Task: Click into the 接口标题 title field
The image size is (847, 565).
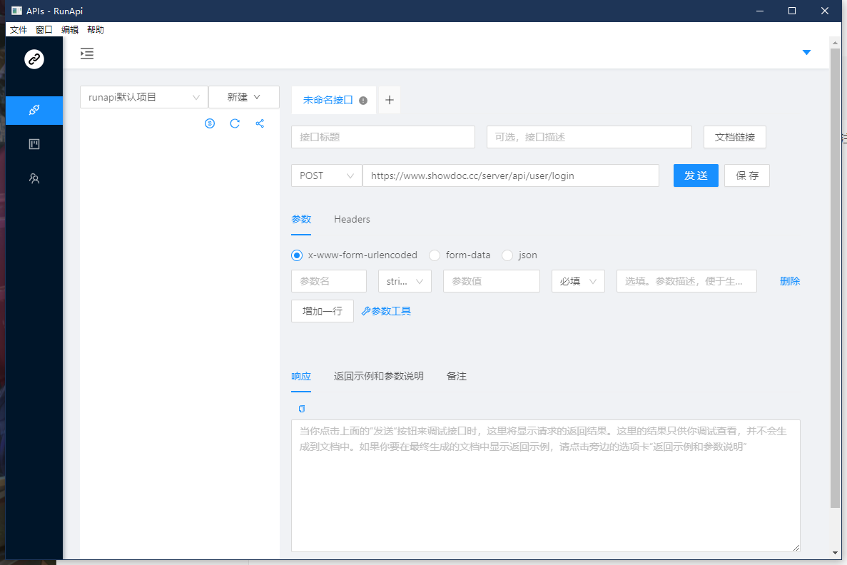Action: (383, 137)
